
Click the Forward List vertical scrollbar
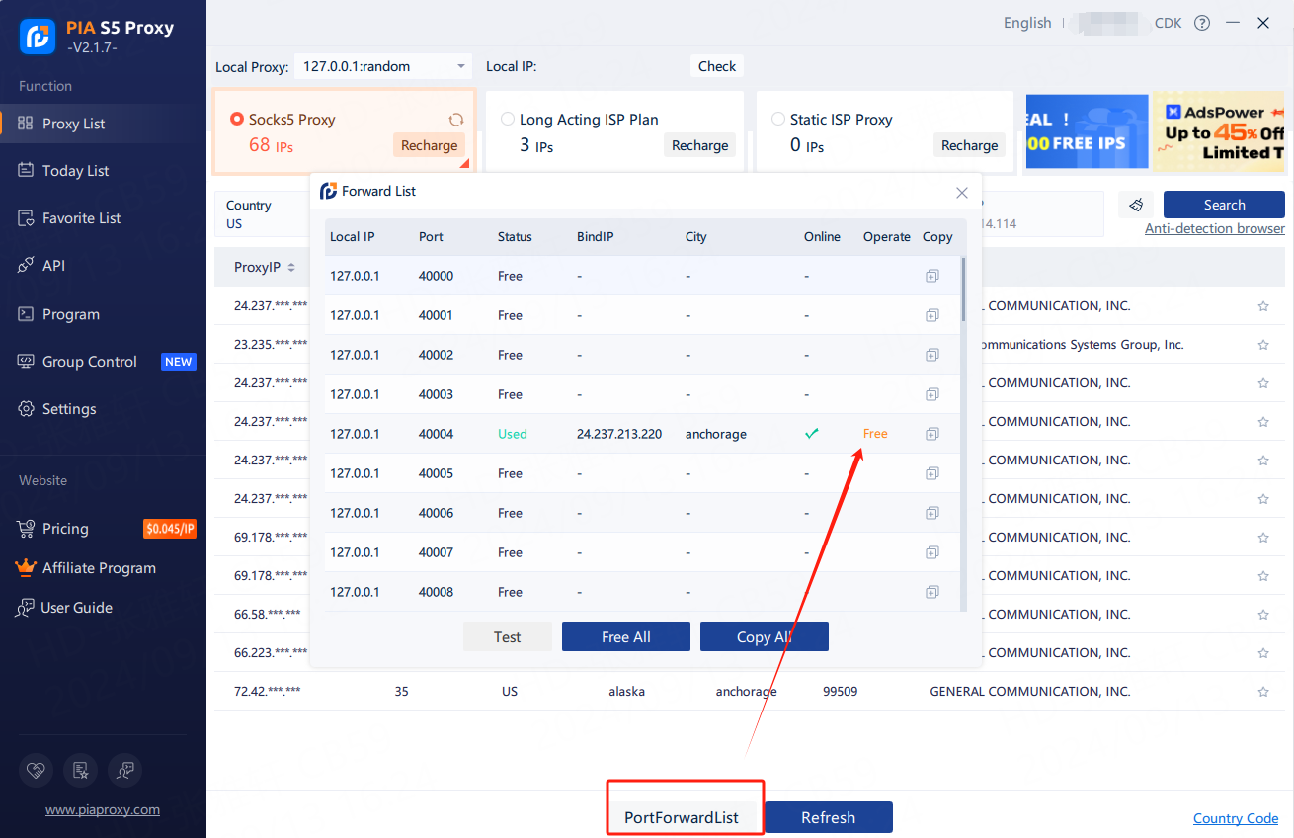(x=963, y=289)
